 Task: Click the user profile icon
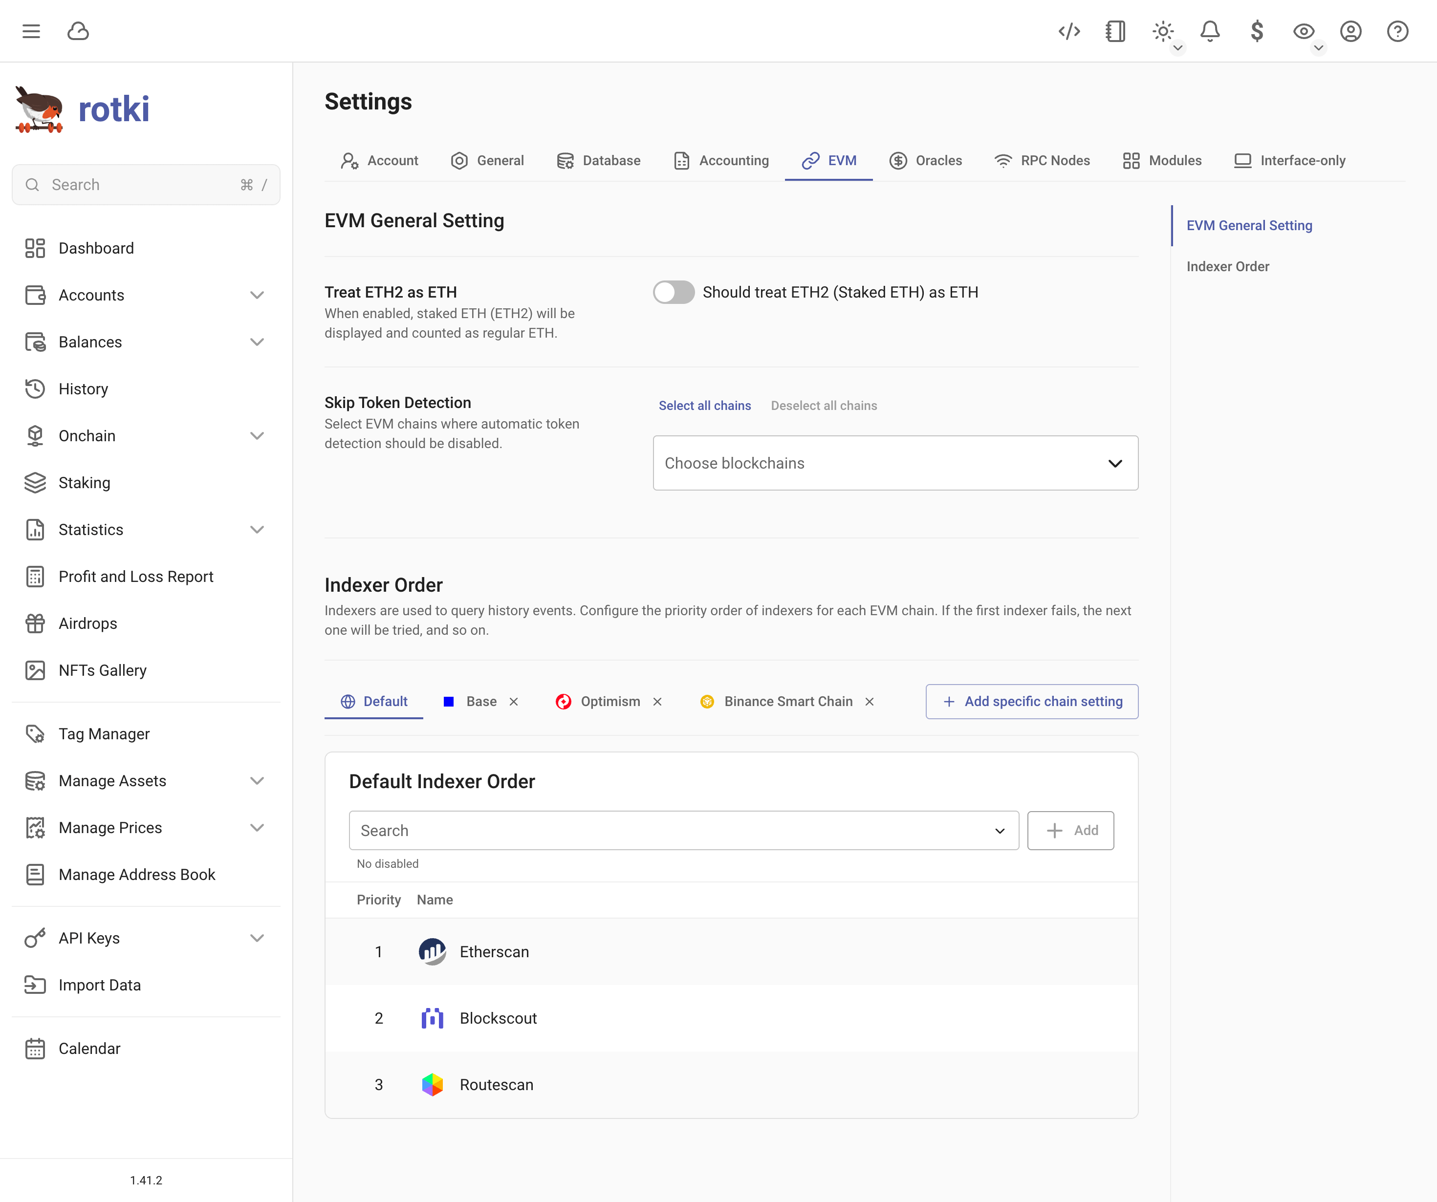click(x=1350, y=31)
